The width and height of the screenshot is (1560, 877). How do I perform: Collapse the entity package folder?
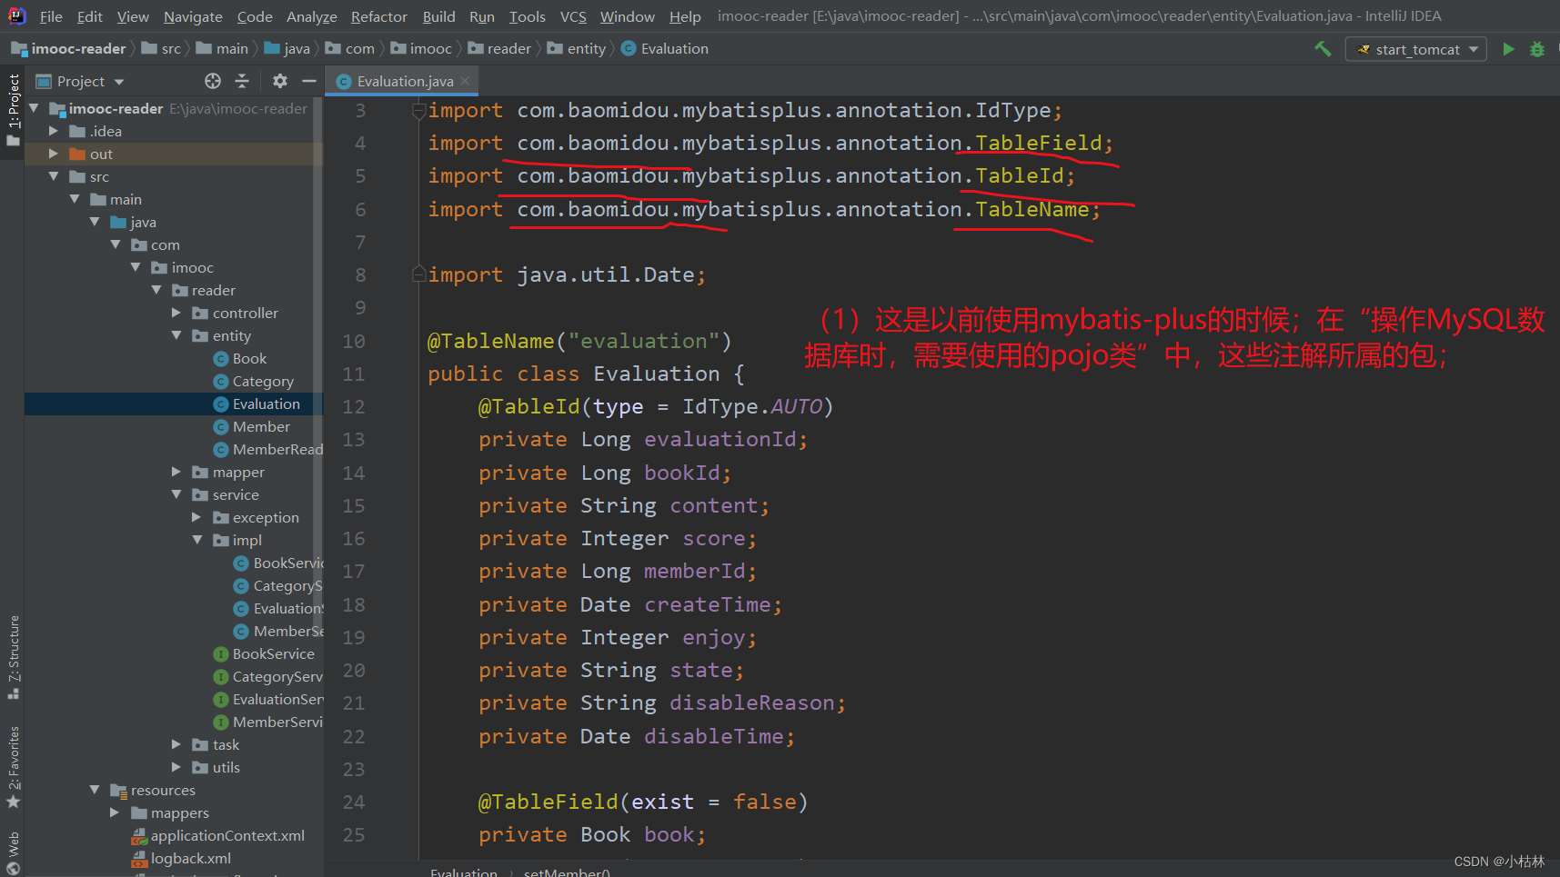pyautogui.click(x=176, y=335)
